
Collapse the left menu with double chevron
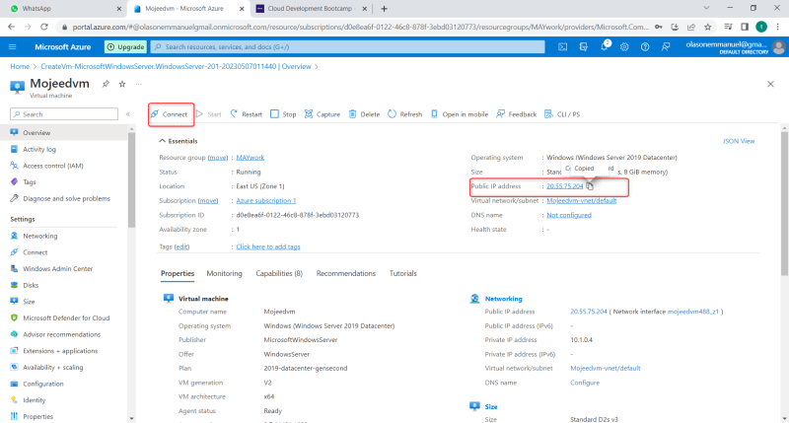tap(128, 114)
